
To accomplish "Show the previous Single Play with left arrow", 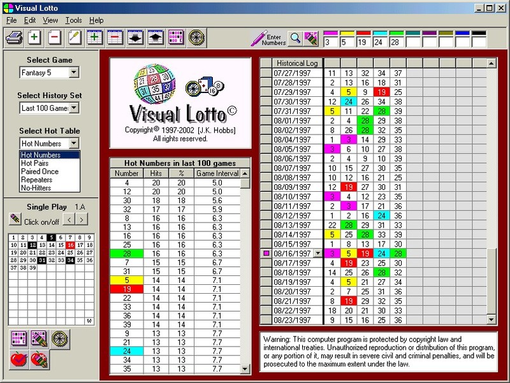I will tap(69, 220).
